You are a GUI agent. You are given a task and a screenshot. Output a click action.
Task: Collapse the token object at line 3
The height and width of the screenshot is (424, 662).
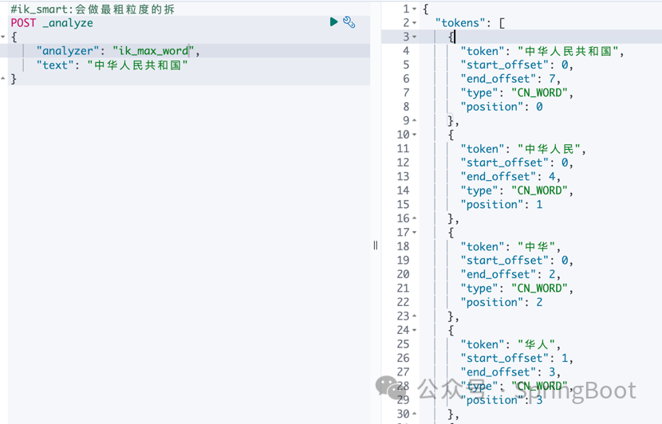[x=415, y=37]
